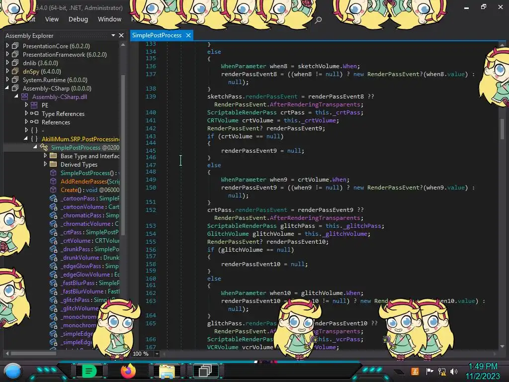This screenshot has width=509, height=382.
Task: Expand Base Type and Interfaces folder
Action: [x=45, y=156]
